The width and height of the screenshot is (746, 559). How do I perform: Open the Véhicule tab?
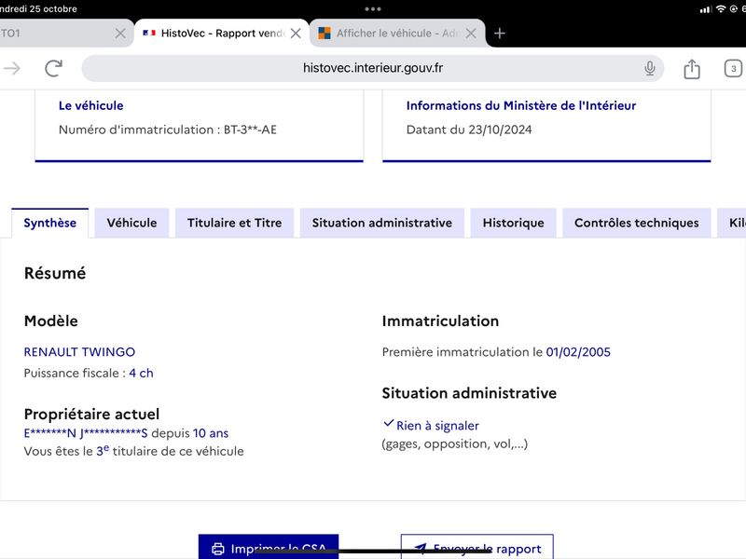point(131,223)
